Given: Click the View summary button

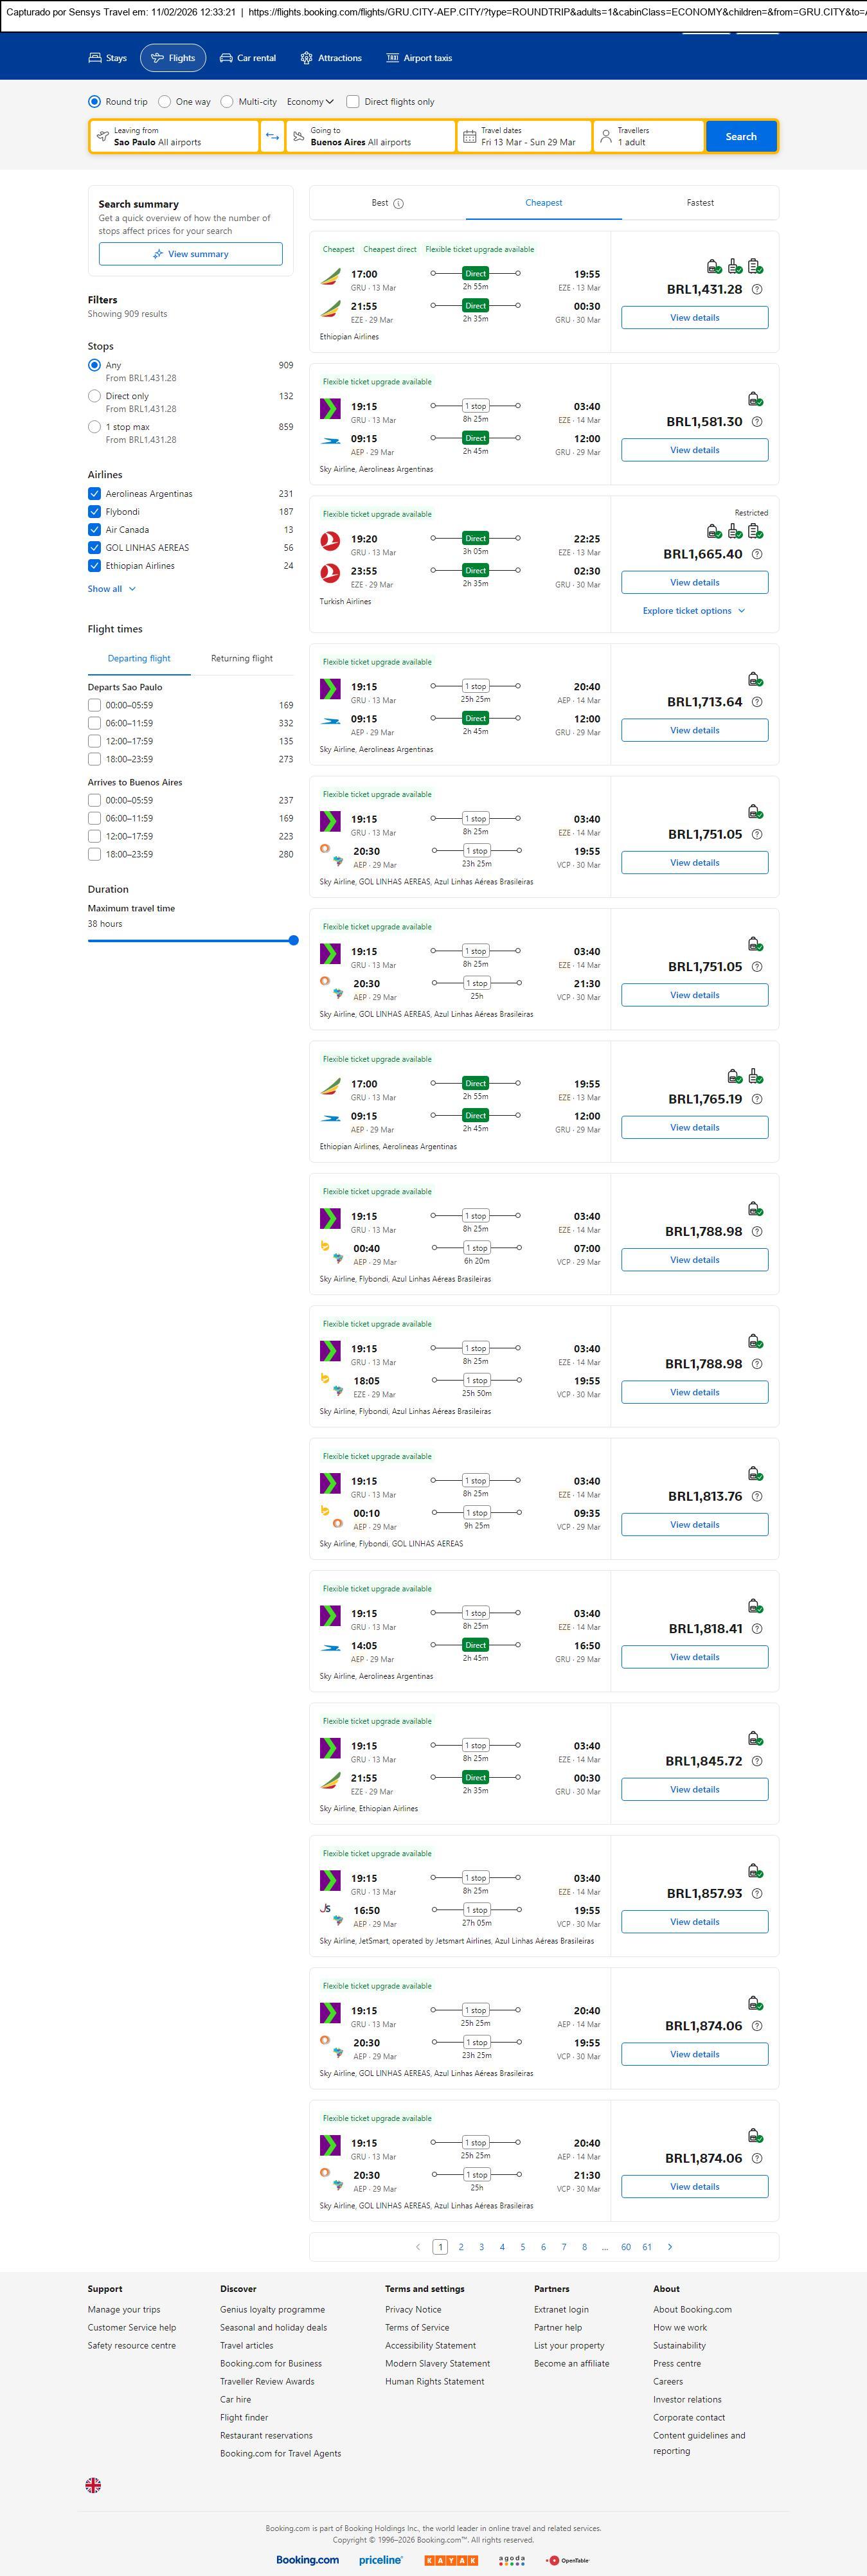Looking at the screenshot, I should (x=190, y=254).
